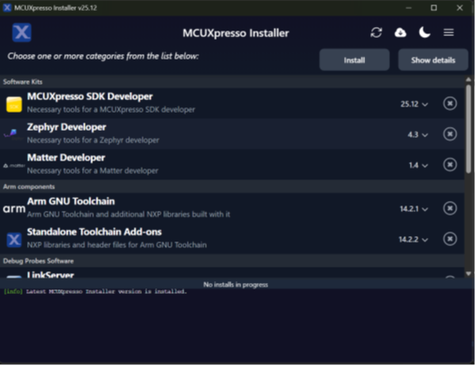Click the scrollbar down arrow
This screenshot has width=475, height=365.
click(469, 274)
